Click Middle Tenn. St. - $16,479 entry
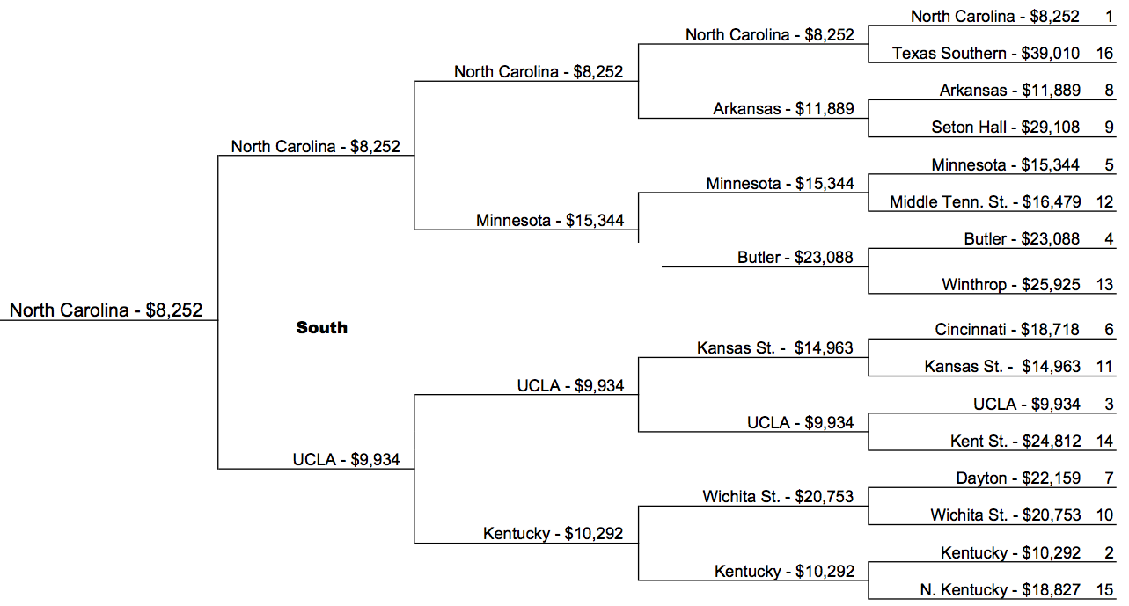The image size is (1129, 606). [x=985, y=202]
